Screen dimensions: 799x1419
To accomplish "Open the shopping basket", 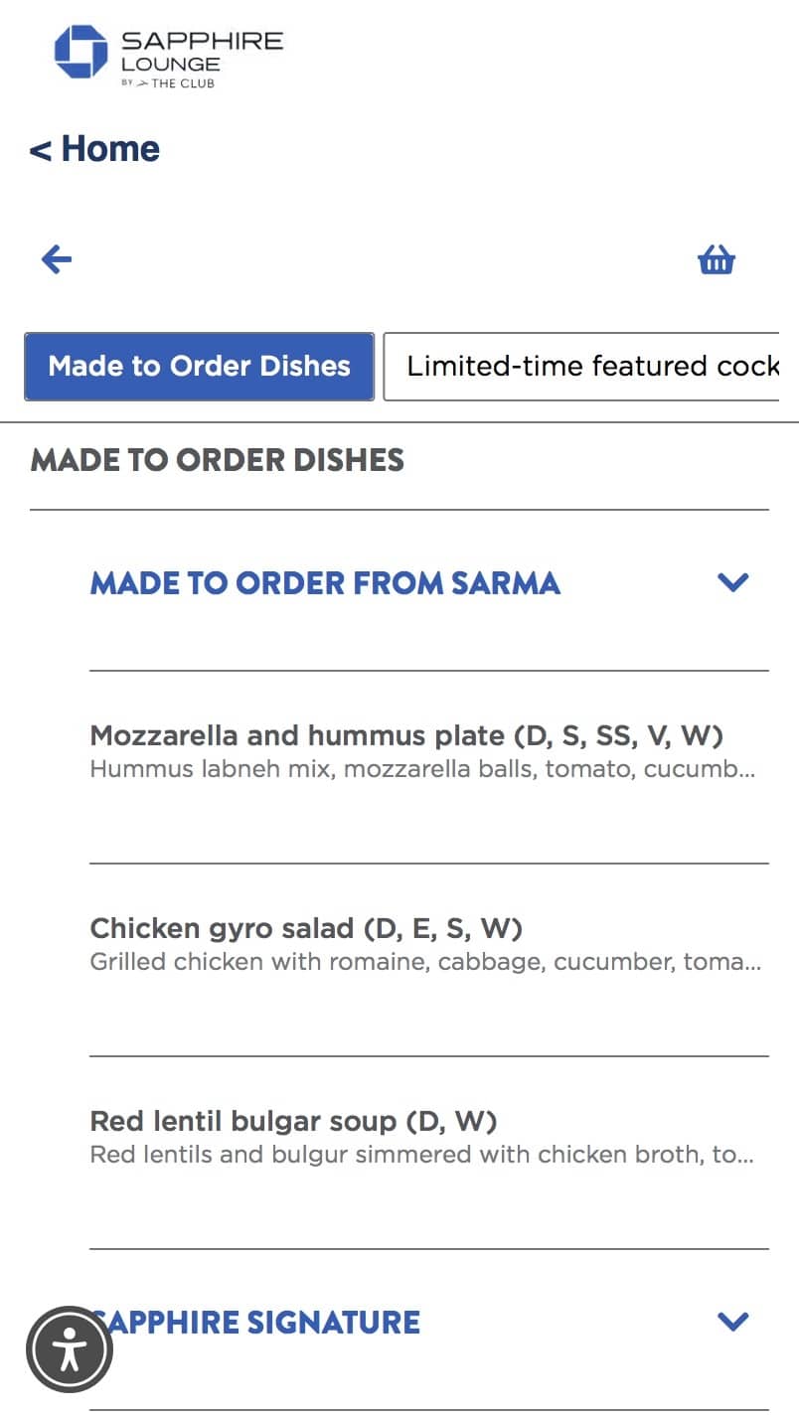I will point(716,260).
